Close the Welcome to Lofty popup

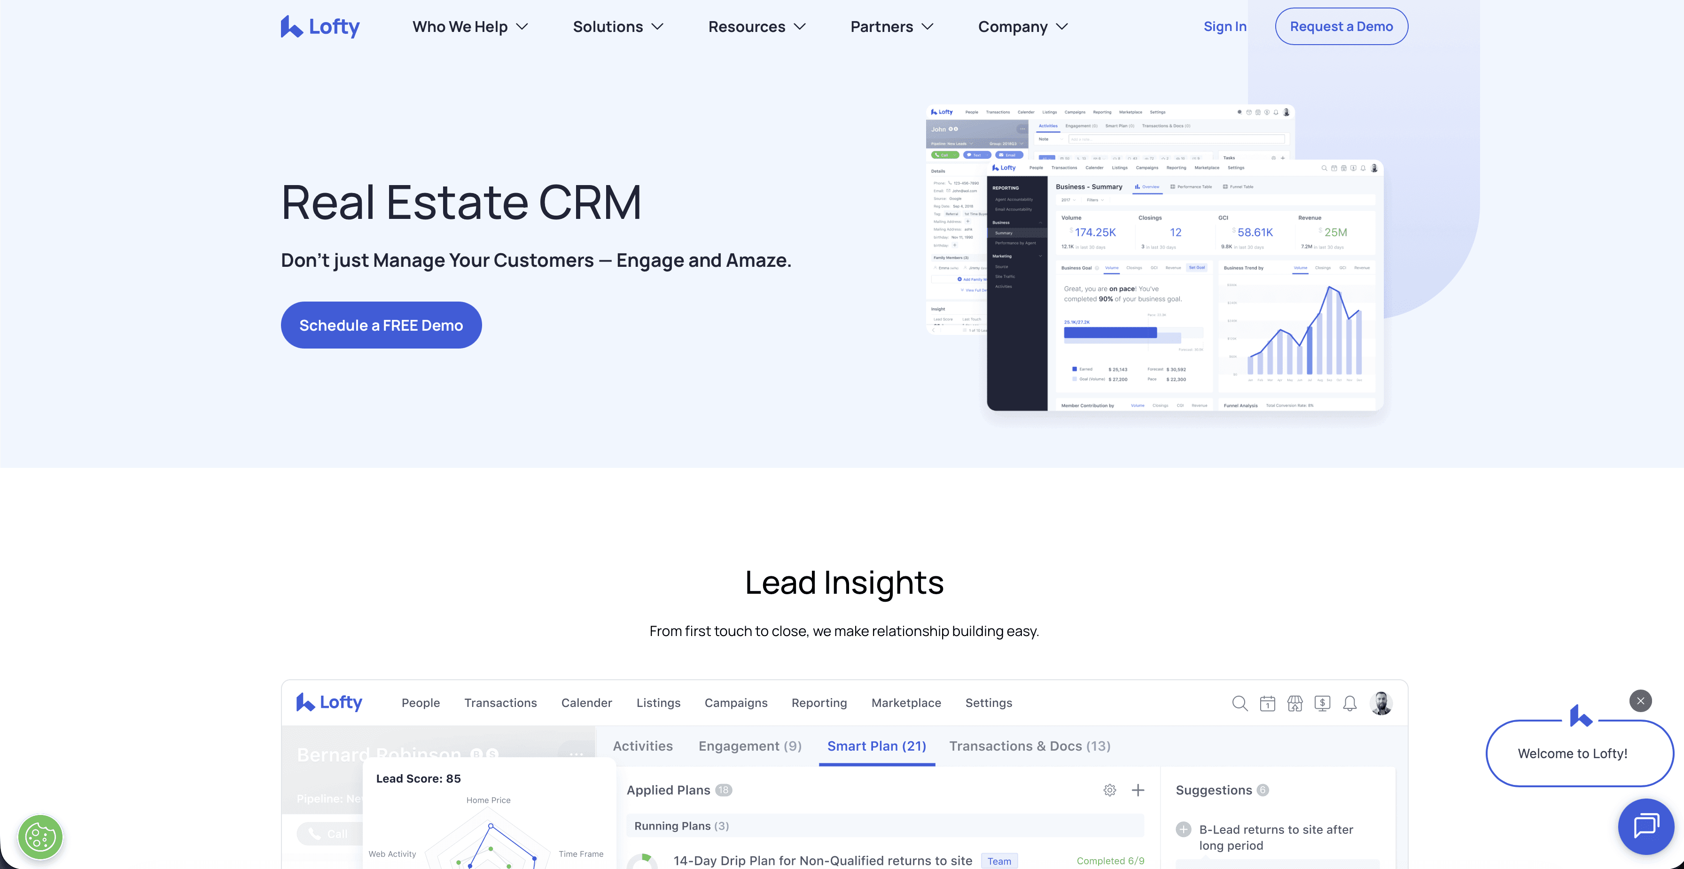click(1640, 700)
